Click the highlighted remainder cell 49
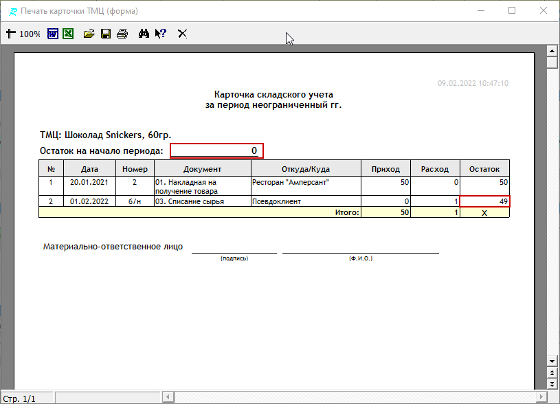The height and width of the screenshot is (404, 560). tap(484, 201)
